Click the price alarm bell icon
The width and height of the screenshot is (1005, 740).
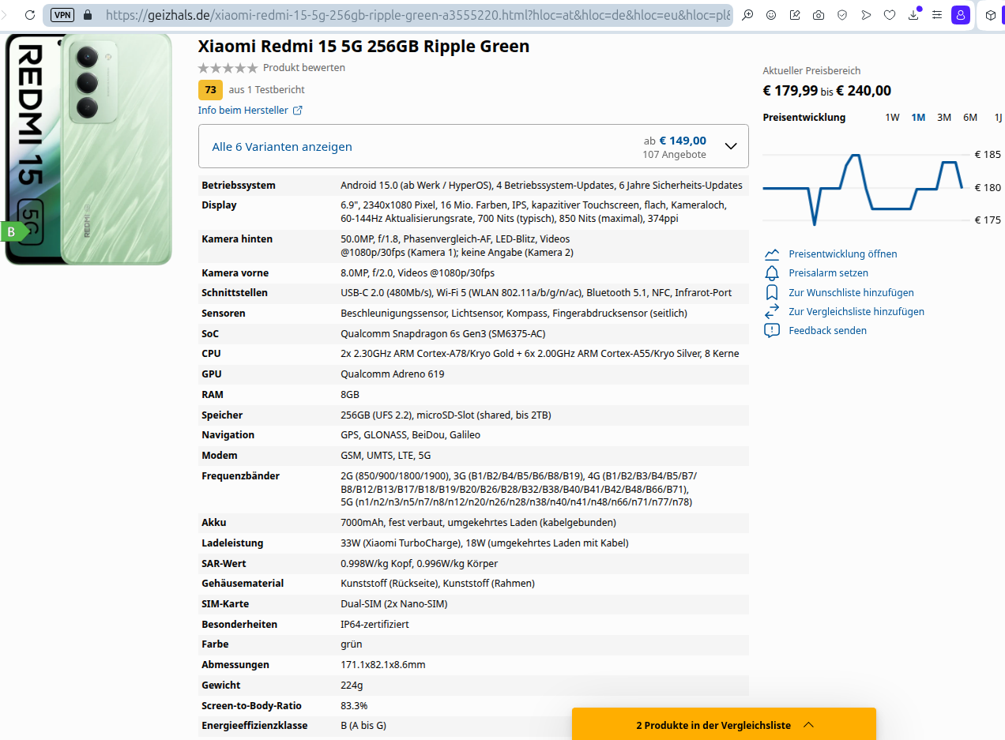772,273
